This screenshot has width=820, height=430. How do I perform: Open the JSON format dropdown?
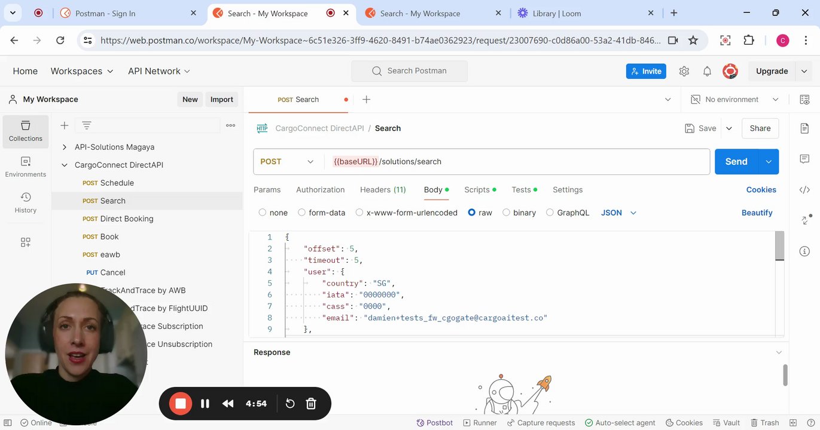(619, 213)
